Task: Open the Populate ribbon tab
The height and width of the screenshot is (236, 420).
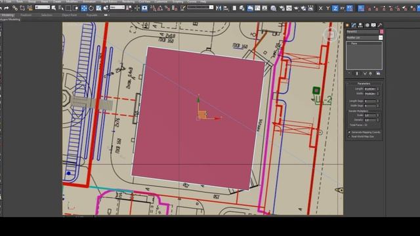Action: coord(92,15)
